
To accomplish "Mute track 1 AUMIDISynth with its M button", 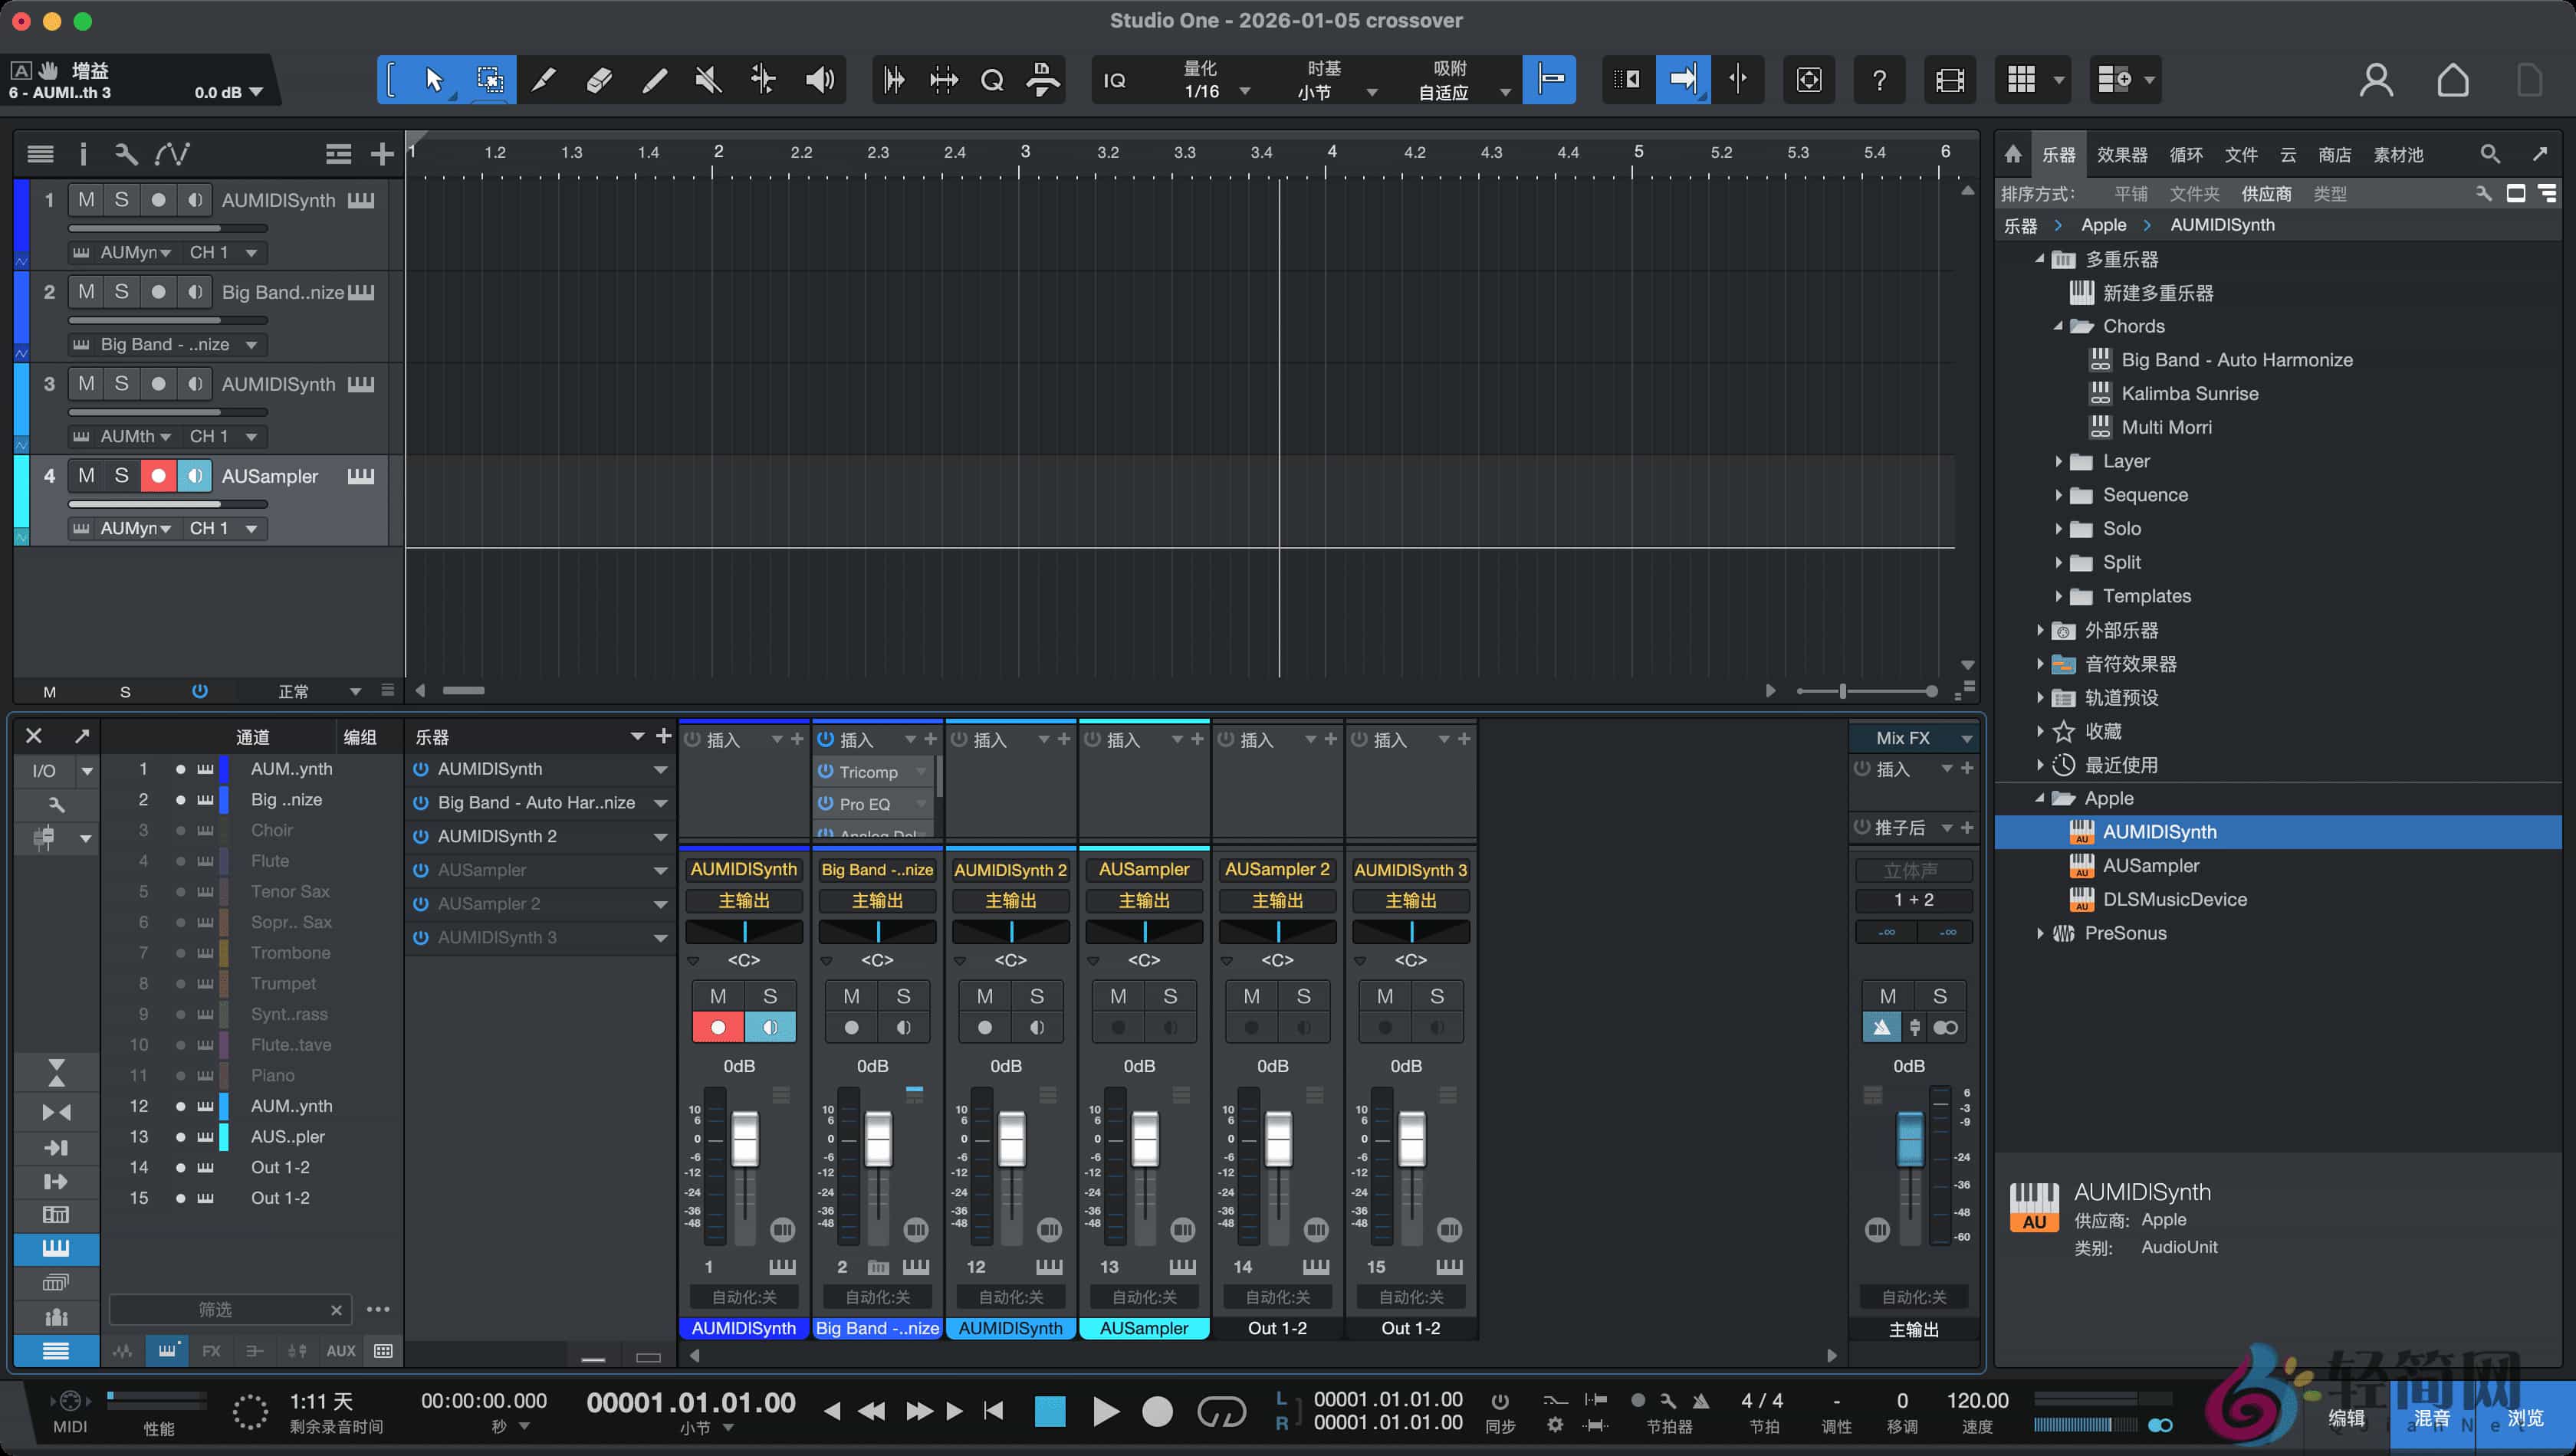I will pyautogui.click(x=85, y=199).
